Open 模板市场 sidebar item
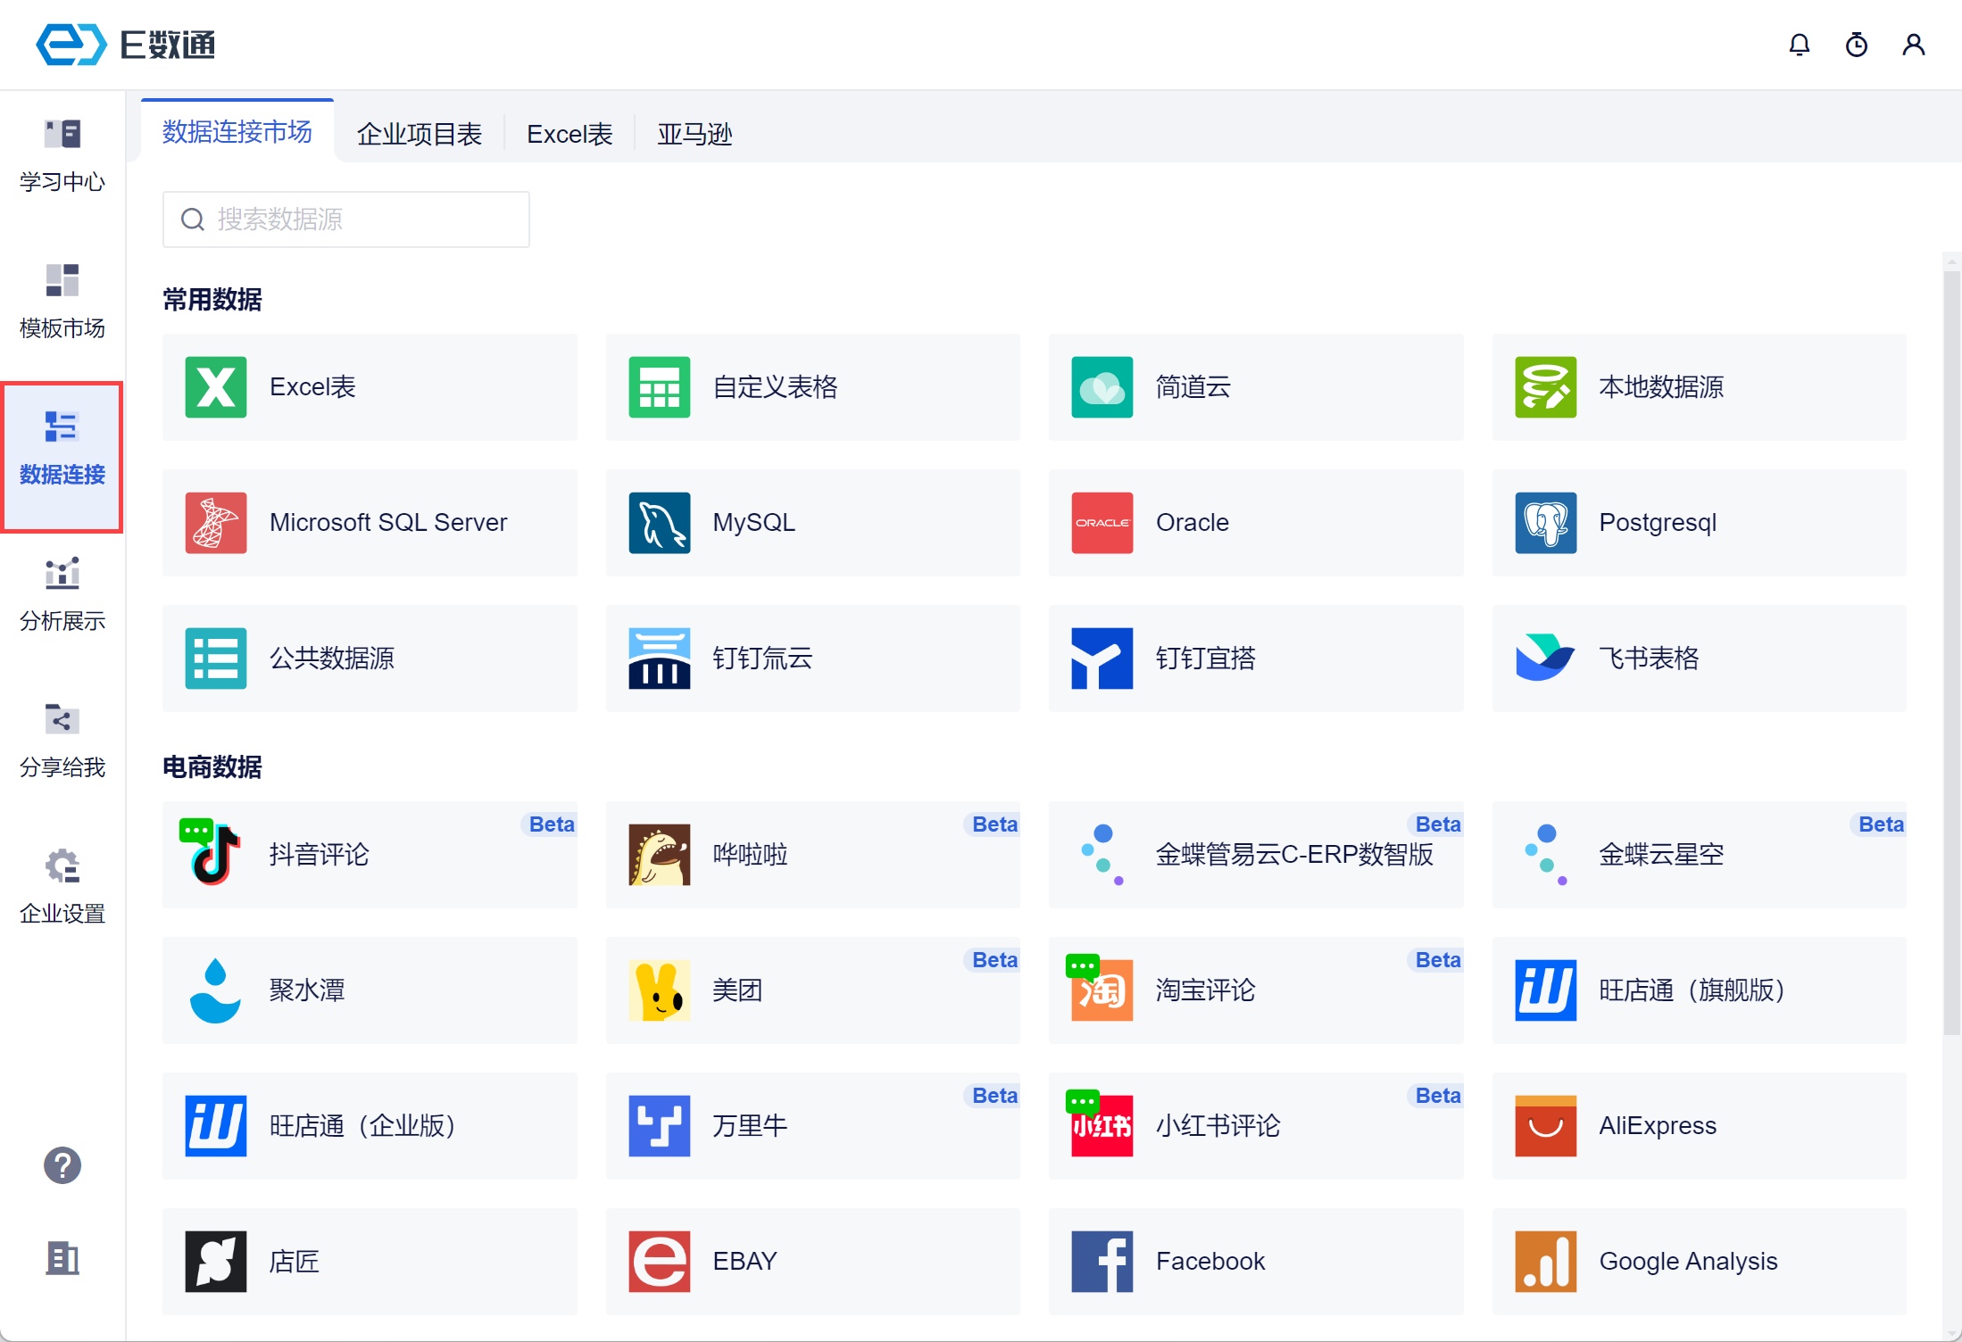 point(62,302)
